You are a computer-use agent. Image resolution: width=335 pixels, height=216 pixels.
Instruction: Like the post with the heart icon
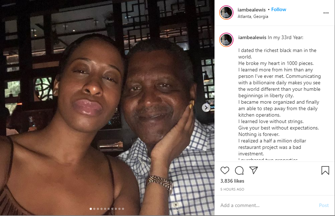pyautogui.click(x=225, y=170)
